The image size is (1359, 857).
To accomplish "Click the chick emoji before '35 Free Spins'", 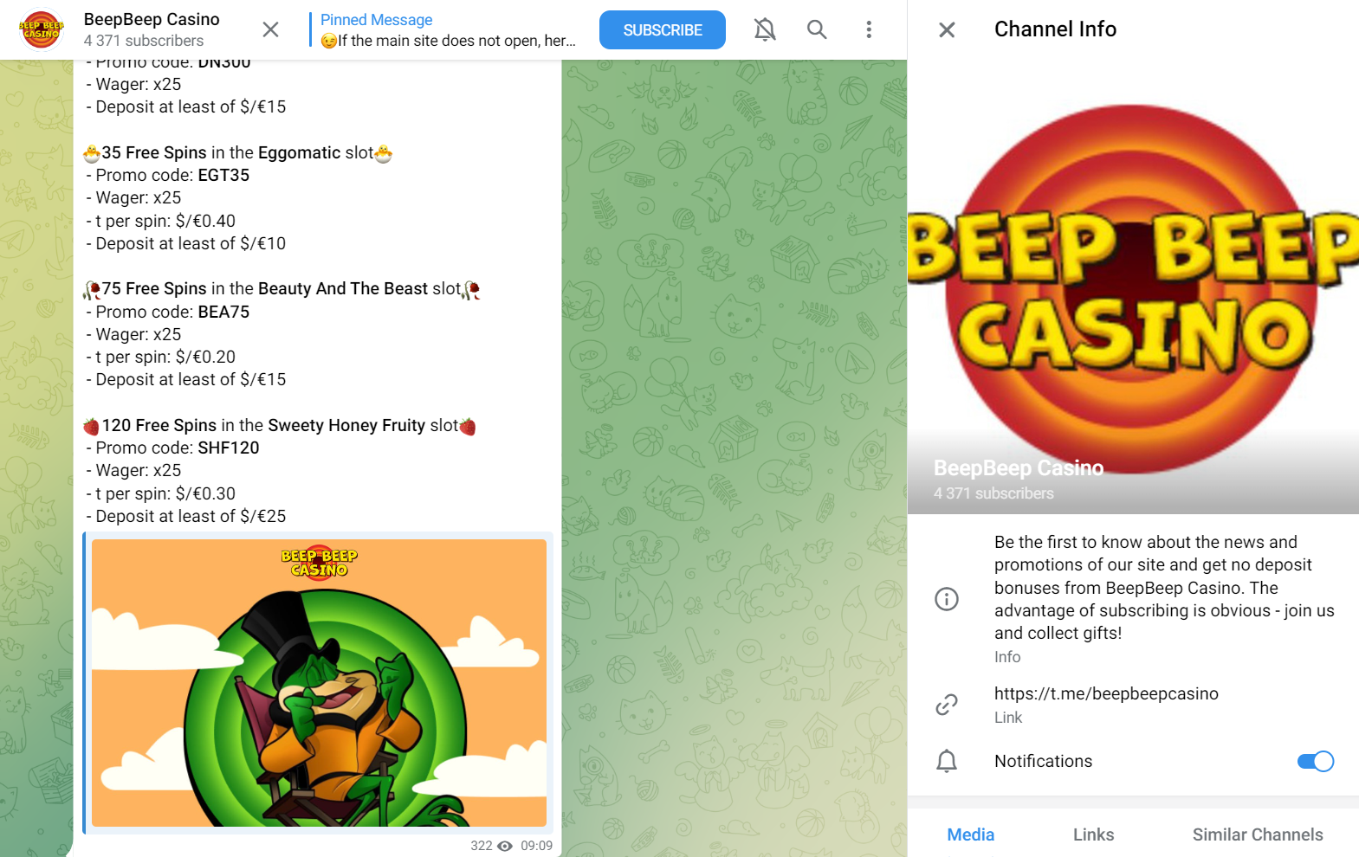I will click(92, 153).
